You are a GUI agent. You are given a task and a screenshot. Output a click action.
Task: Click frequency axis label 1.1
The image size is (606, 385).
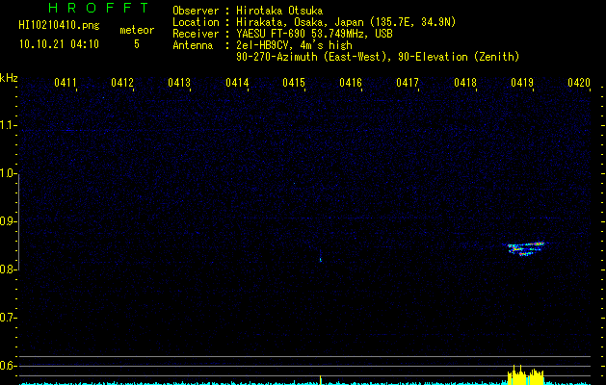[8, 125]
